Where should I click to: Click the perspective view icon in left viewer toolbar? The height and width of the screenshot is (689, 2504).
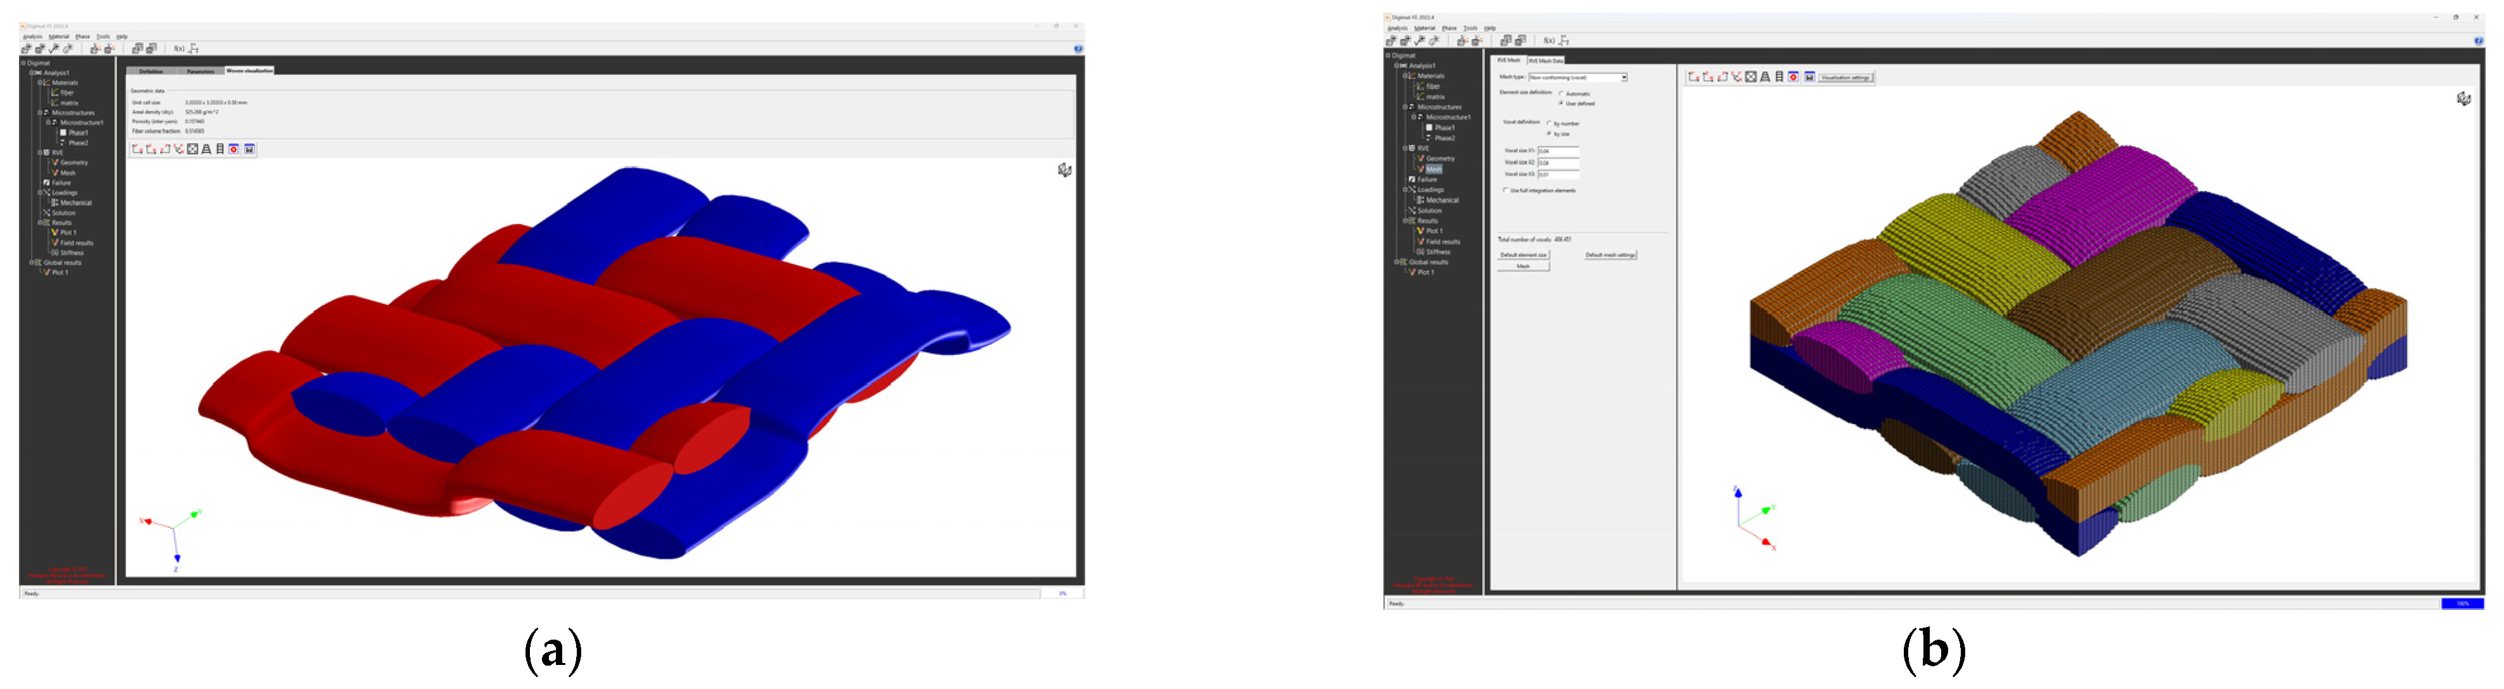(x=206, y=149)
